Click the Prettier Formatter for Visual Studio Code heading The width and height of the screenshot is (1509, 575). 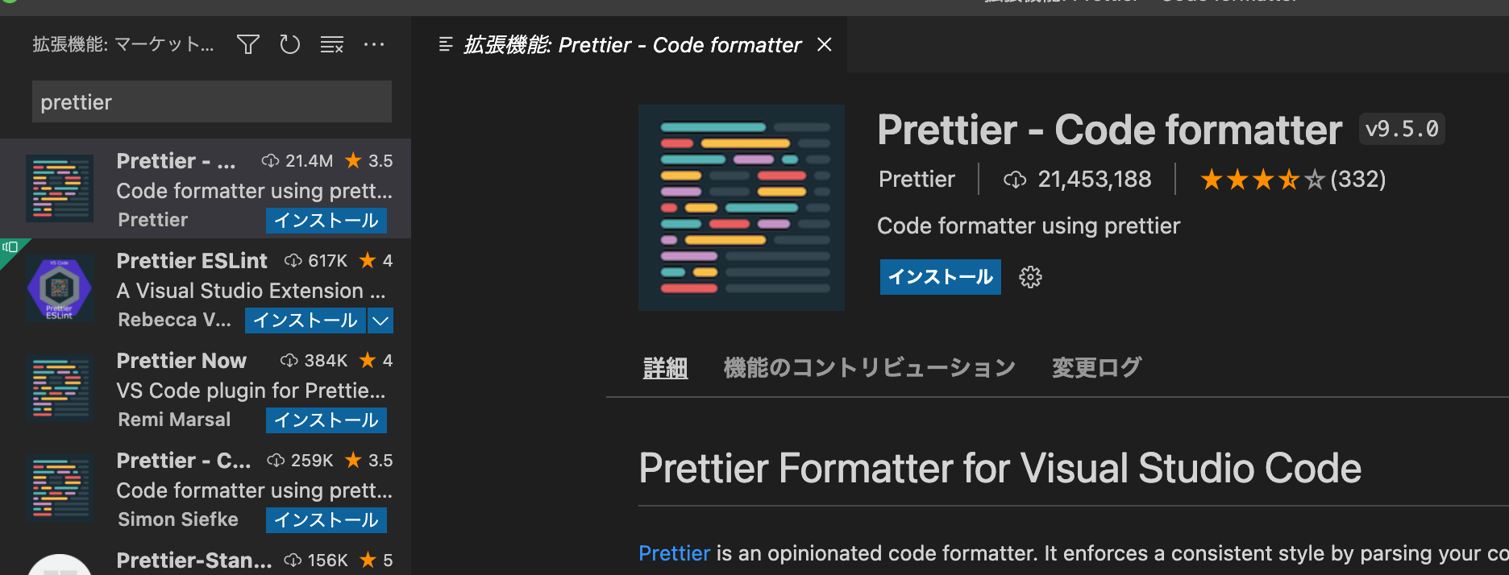pos(1000,469)
